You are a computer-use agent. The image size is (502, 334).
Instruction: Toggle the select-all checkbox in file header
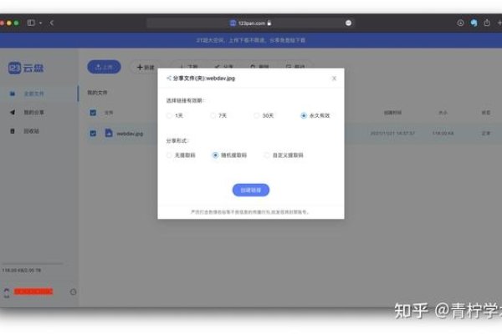pos(93,113)
